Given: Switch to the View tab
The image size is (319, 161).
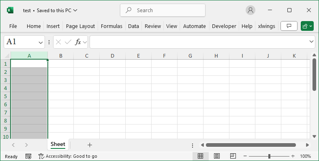Looking at the screenshot, I should tap(171, 26).
